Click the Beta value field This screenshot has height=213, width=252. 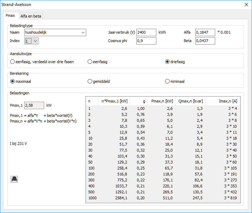coord(205,41)
